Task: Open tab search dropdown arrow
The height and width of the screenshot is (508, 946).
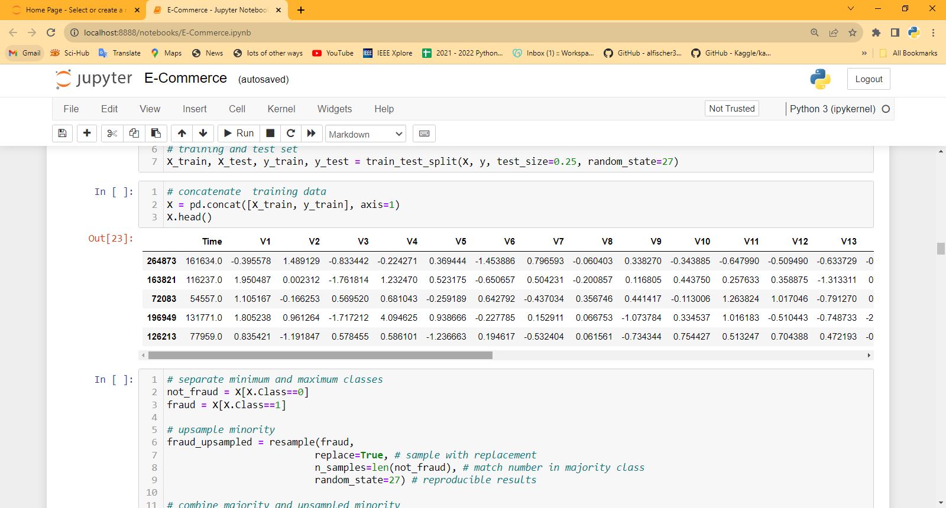Action: (x=851, y=9)
